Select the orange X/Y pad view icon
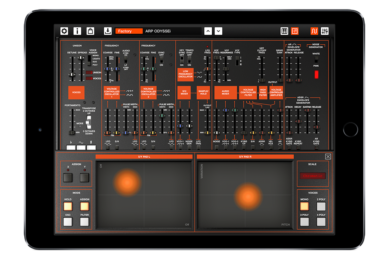 click(x=295, y=31)
